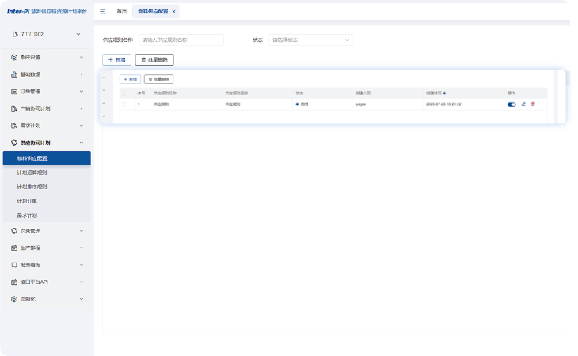Viewport: 578px width, 356px height.
Task: Click the 订单管理 icon in sidebar
Action: click(x=14, y=91)
